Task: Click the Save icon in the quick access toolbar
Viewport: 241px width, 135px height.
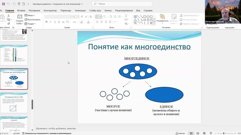Action: click(x=3, y=4)
